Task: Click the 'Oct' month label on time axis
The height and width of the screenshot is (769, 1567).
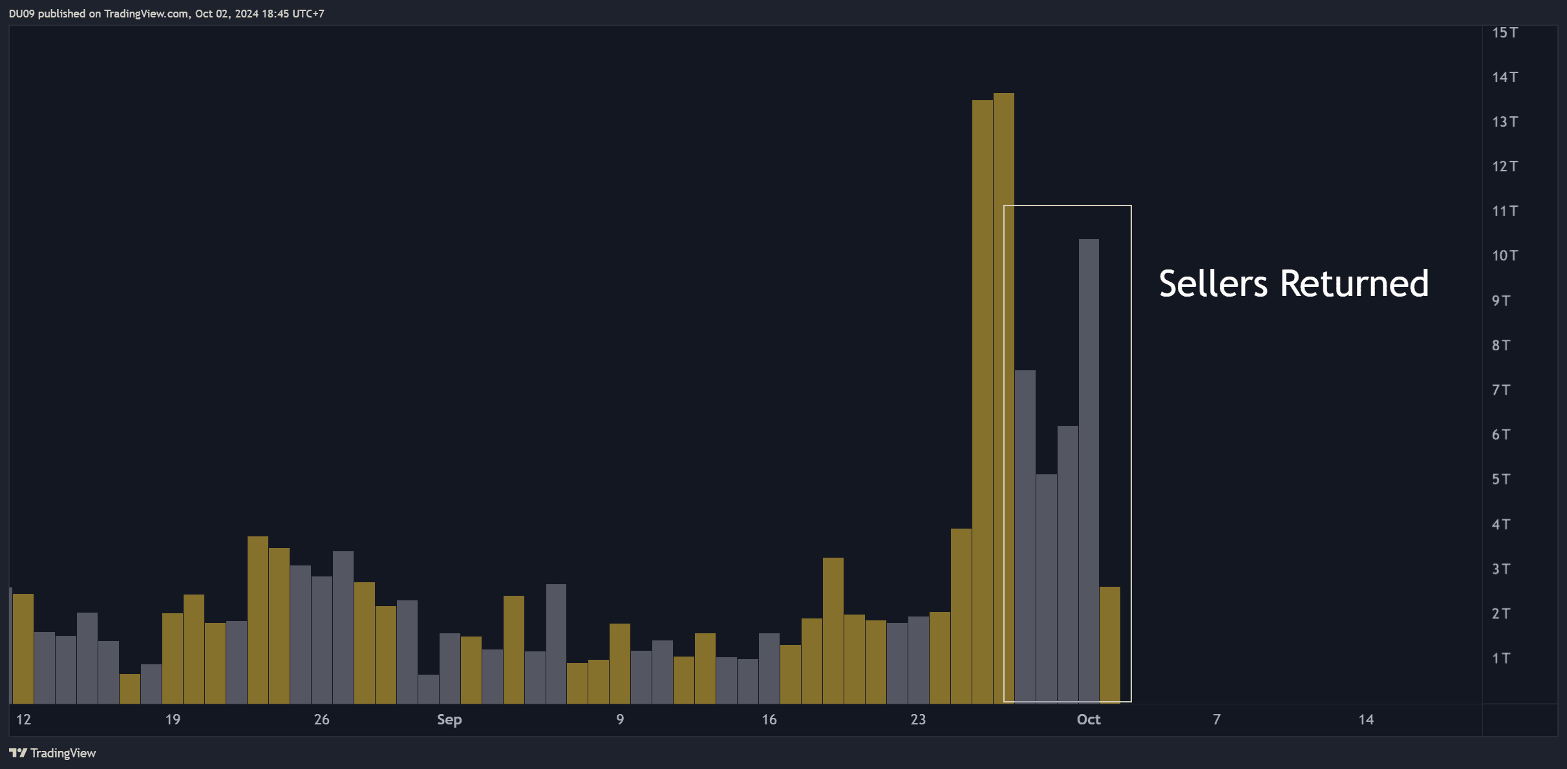Action: pyautogui.click(x=1089, y=719)
